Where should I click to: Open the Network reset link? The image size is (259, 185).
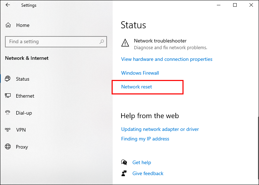[136, 87]
